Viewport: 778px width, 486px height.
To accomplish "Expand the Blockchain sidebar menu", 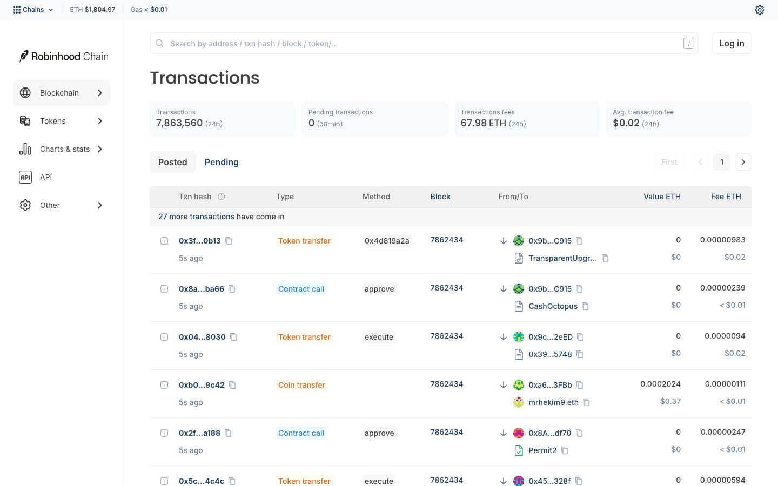I will click(x=62, y=93).
